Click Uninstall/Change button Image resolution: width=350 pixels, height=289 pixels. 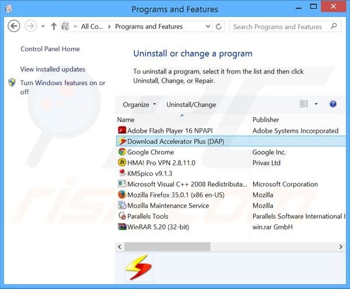point(191,104)
